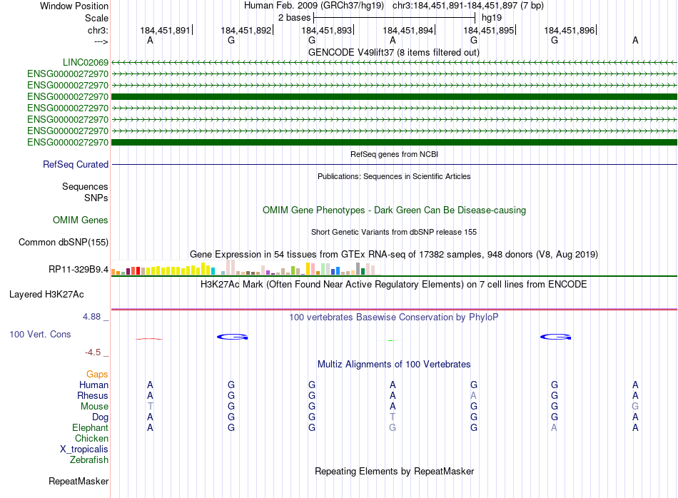The height and width of the screenshot is (498, 678).
Task: Click the faded A in Rhesus row
Action: pyautogui.click(x=473, y=395)
